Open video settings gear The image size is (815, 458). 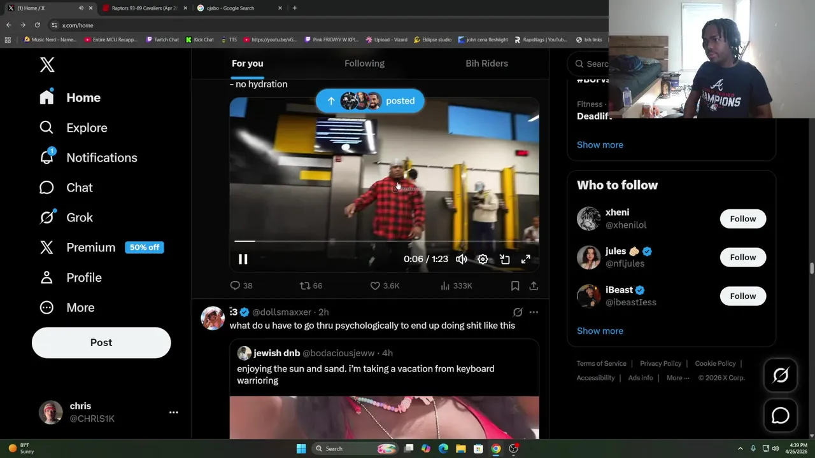point(483,259)
